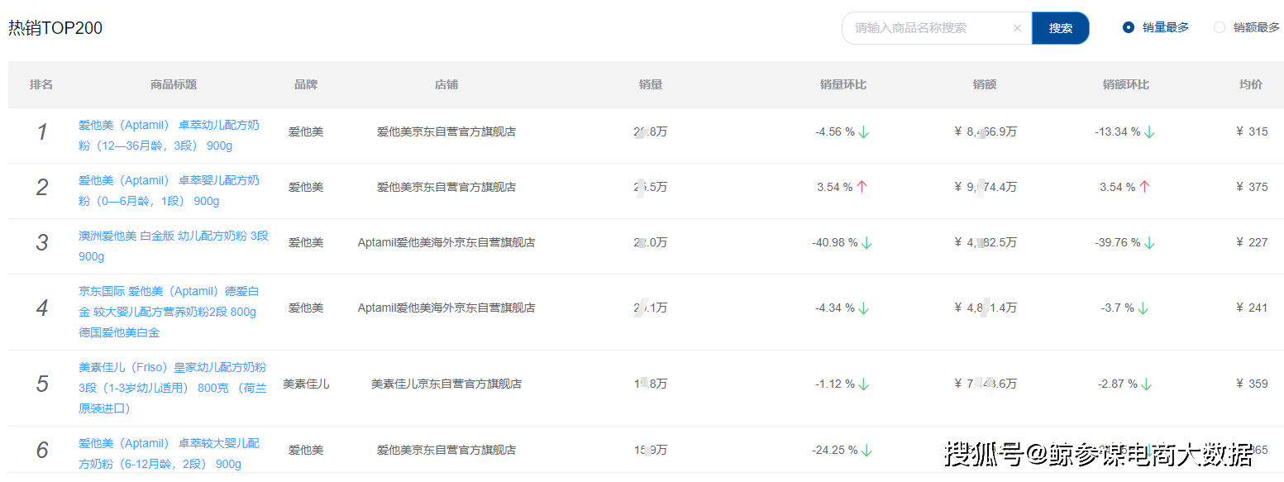Click the 热销TOP200 heading
Viewport: 1284px width, 482px height.
[x=55, y=28]
